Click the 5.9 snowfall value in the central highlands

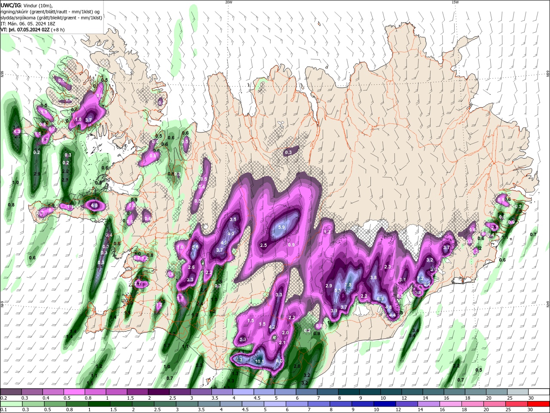click(x=282, y=227)
